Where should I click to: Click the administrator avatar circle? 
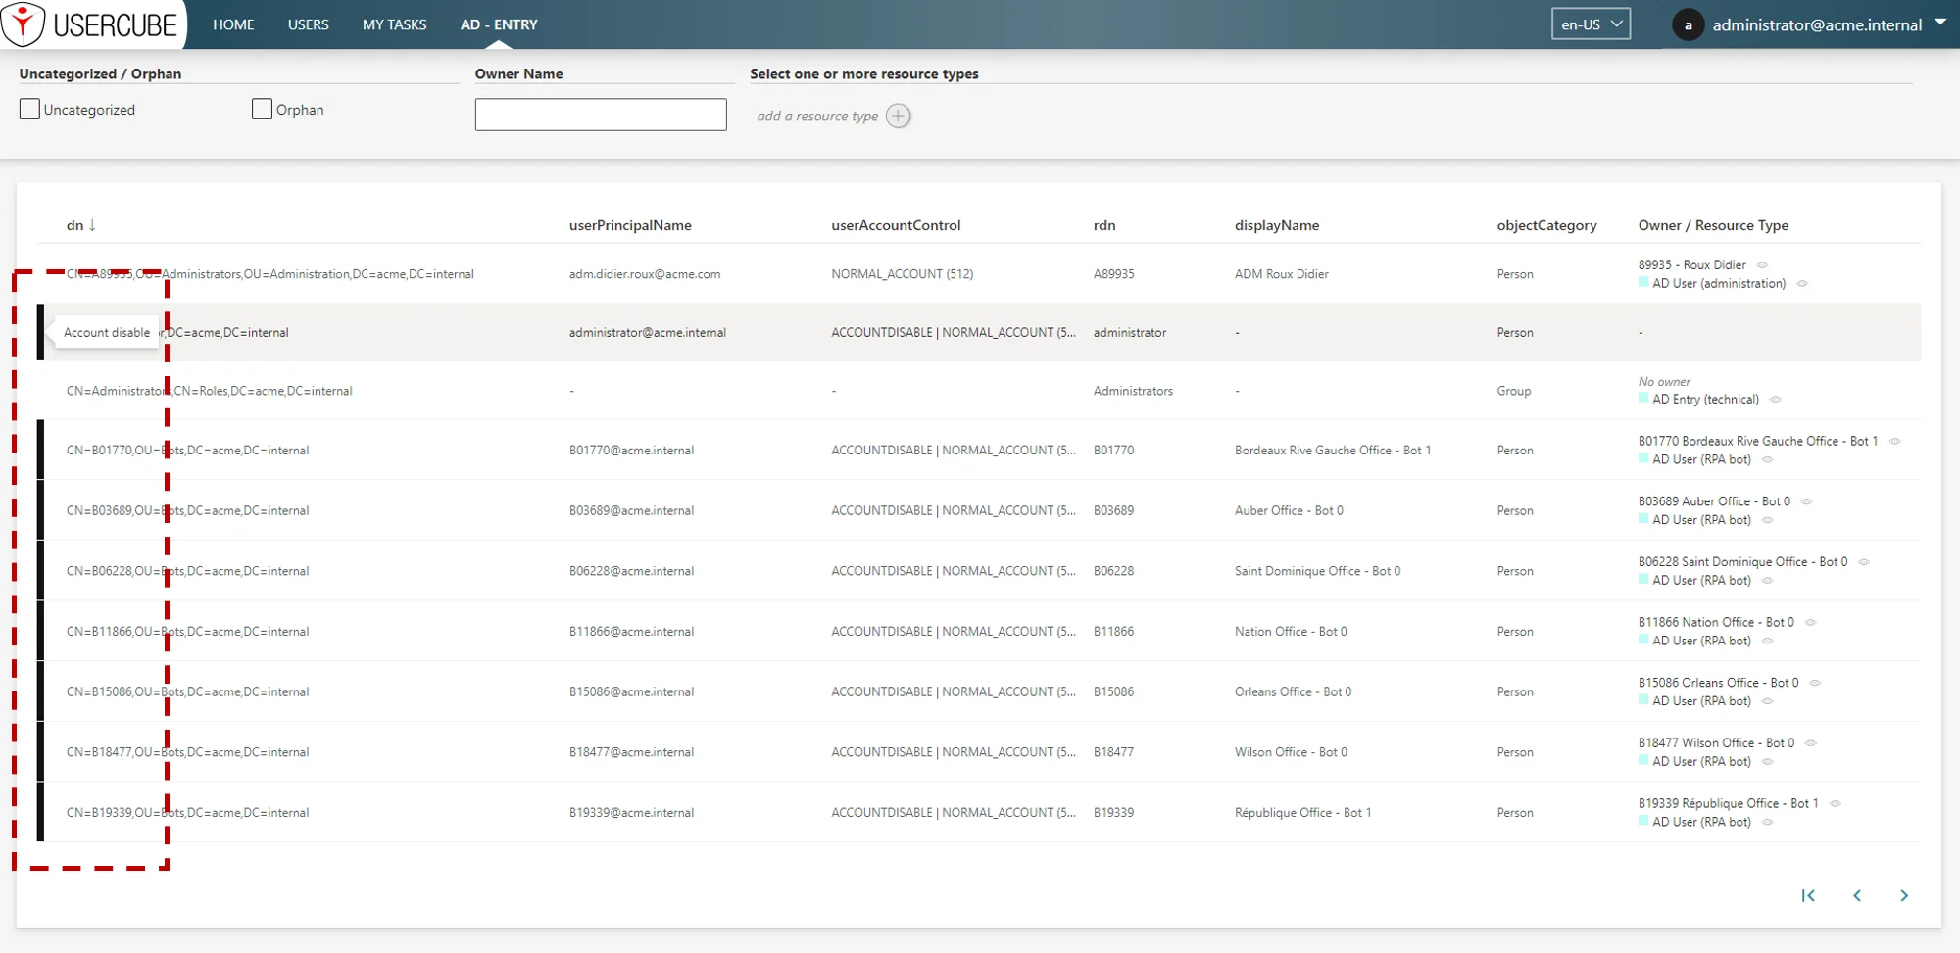coord(1688,25)
